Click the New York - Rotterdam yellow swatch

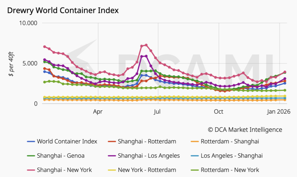click(111, 170)
